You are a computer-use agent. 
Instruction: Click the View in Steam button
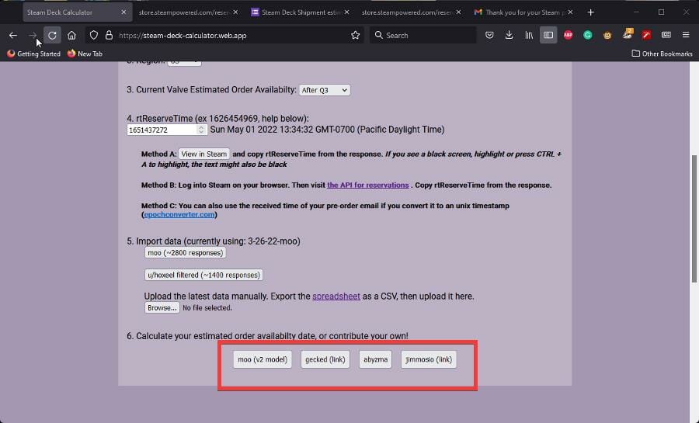pos(203,154)
